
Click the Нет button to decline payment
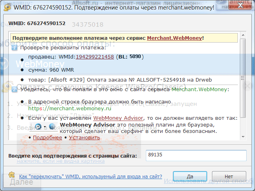pyautogui.click(x=229, y=176)
